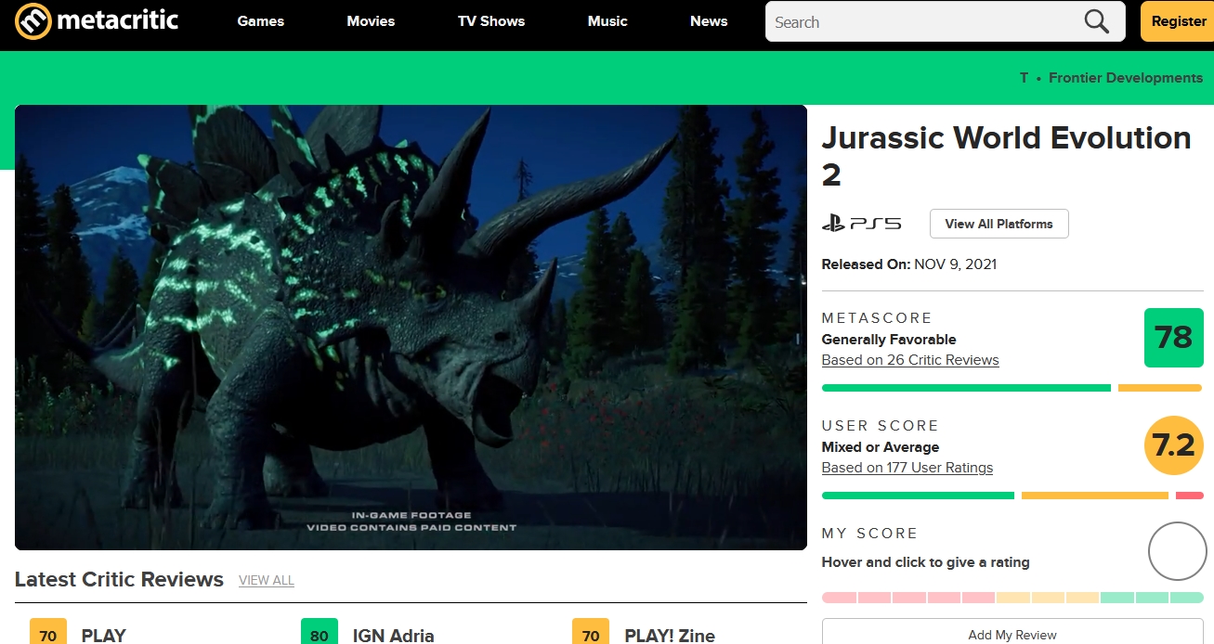Click the red segment of My Score rating bar
Screen dimensions: 1214x644
(908, 598)
